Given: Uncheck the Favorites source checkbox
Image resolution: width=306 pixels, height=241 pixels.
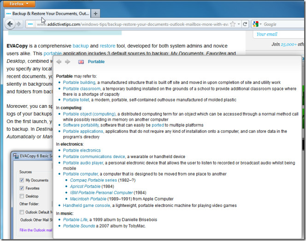Looking at the screenshot, I should (x=22, y=188).
